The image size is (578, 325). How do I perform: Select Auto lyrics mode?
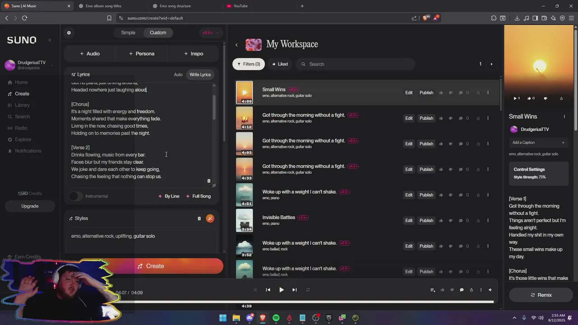pos(178,74)
